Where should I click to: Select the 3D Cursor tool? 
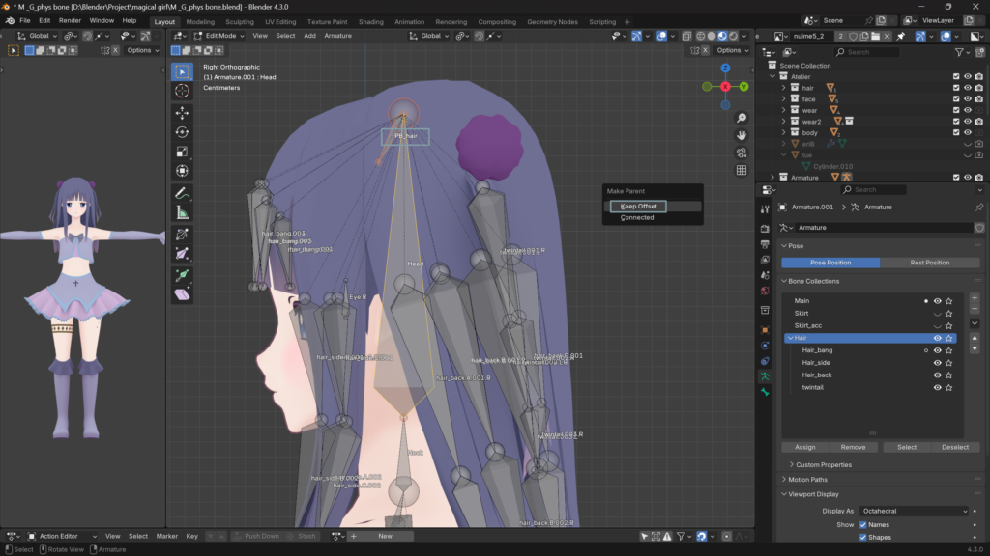[x=182, y=91]
